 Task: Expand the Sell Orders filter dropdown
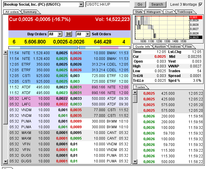(x=88, y=34)
